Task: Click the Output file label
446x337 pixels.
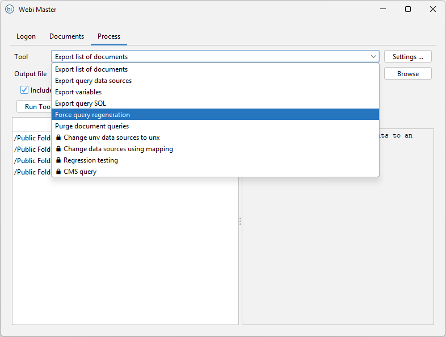Action: [31, 74]
